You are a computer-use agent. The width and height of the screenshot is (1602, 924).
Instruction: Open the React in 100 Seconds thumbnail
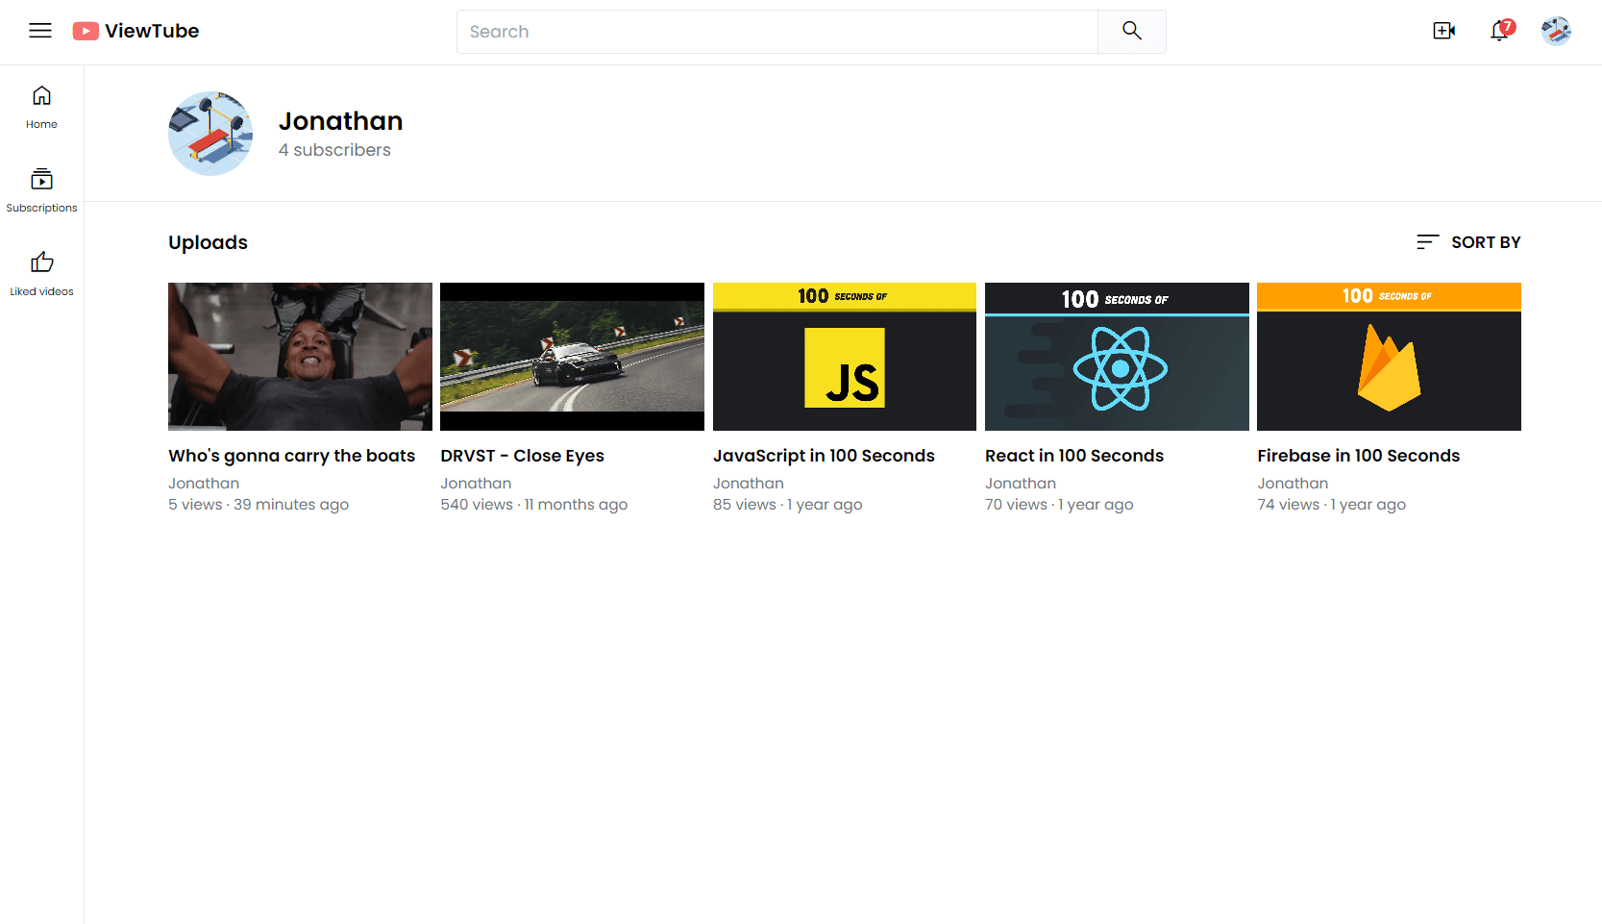(x=1117, y=357)
